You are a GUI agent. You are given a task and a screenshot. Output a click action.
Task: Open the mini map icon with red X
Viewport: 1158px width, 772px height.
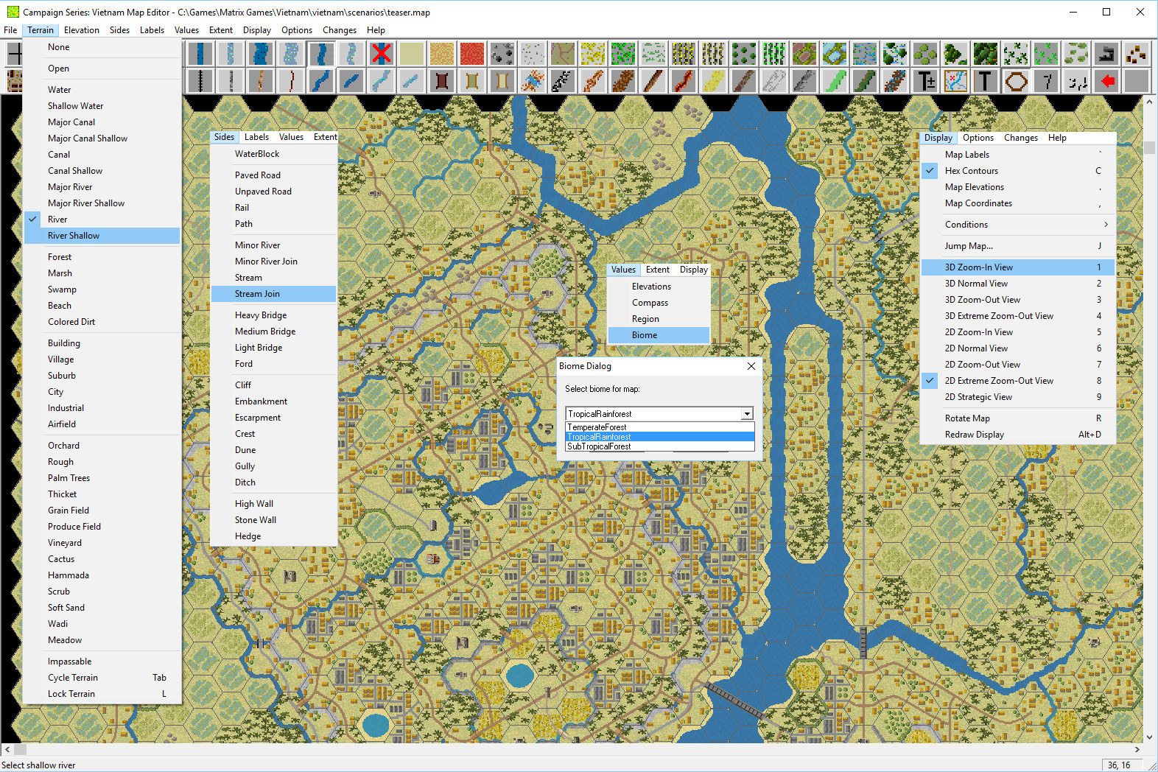[x=955, y=80]
